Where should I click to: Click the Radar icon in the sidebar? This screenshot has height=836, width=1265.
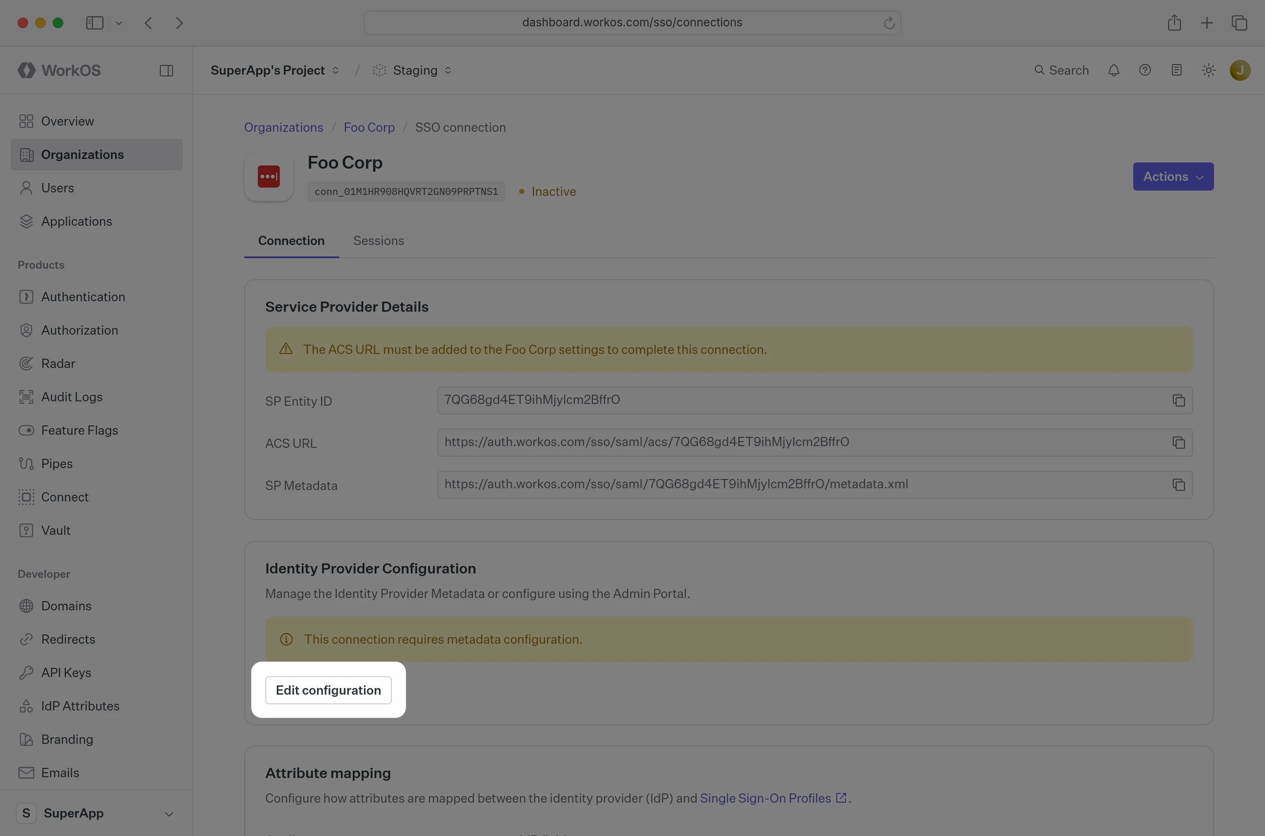[x=26, y=364]
